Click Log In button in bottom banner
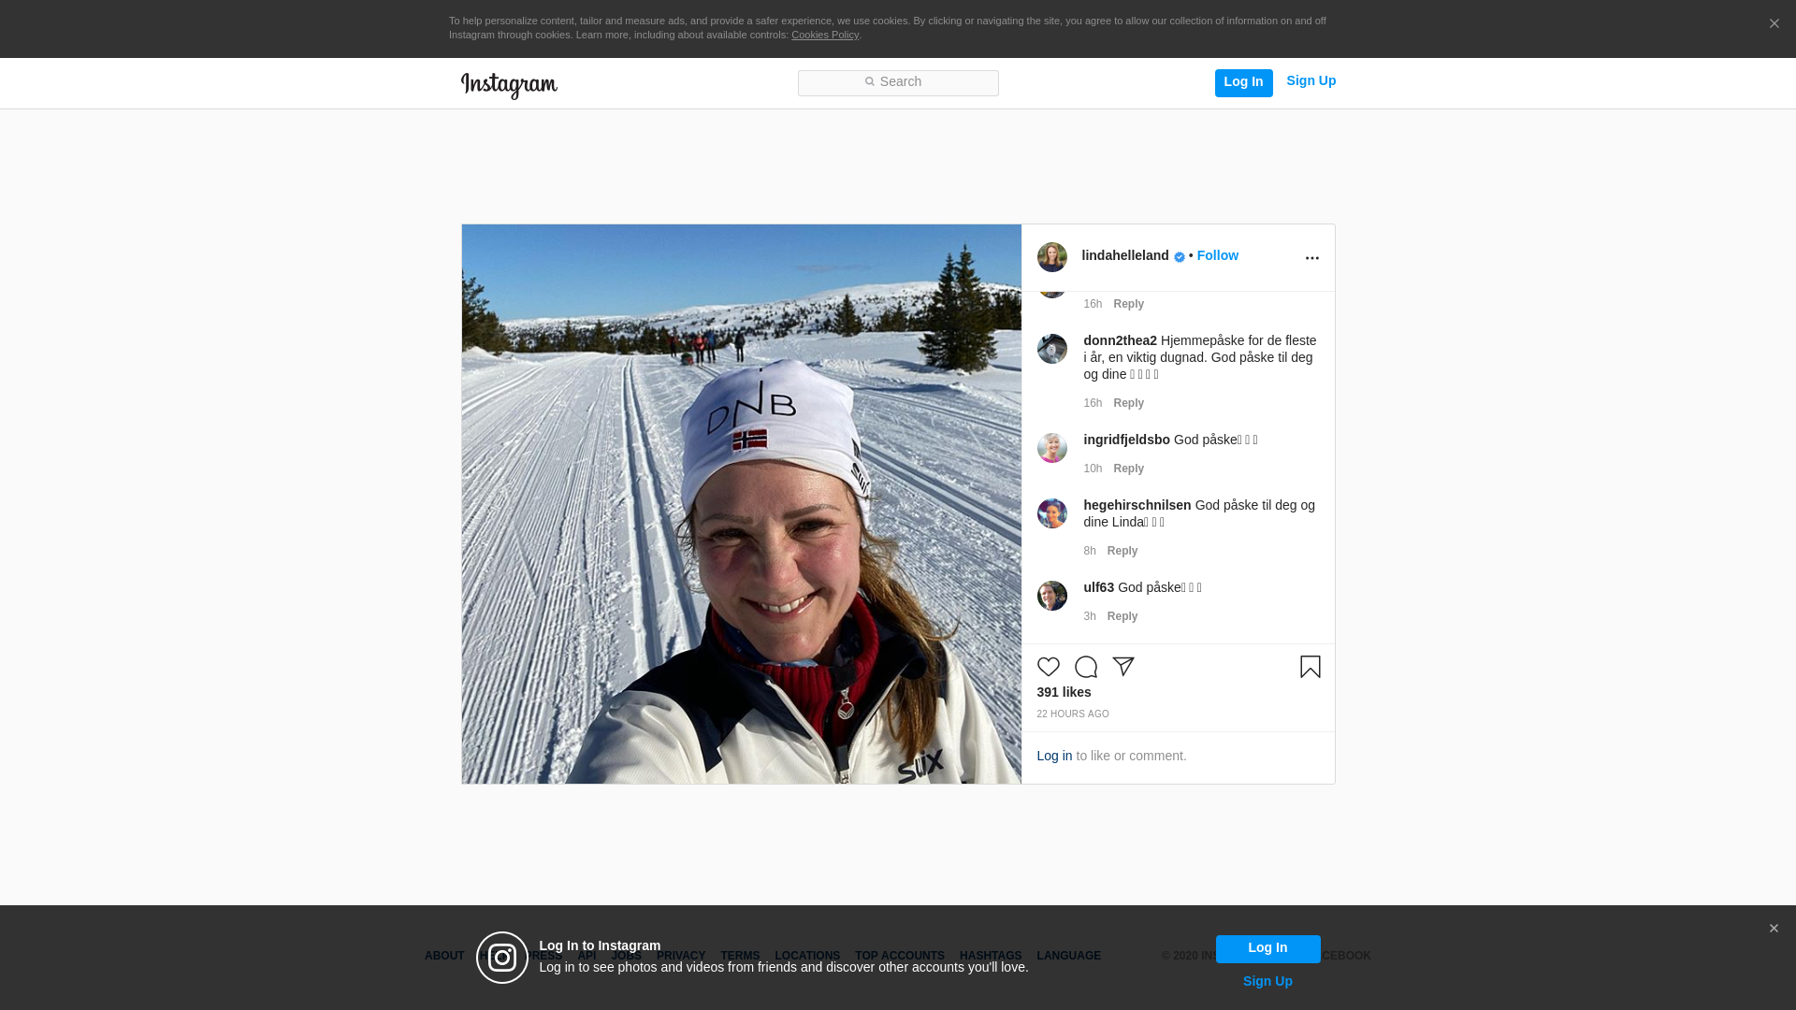This screenshot has width=1796, height=1010. (x=1267, y=948)
